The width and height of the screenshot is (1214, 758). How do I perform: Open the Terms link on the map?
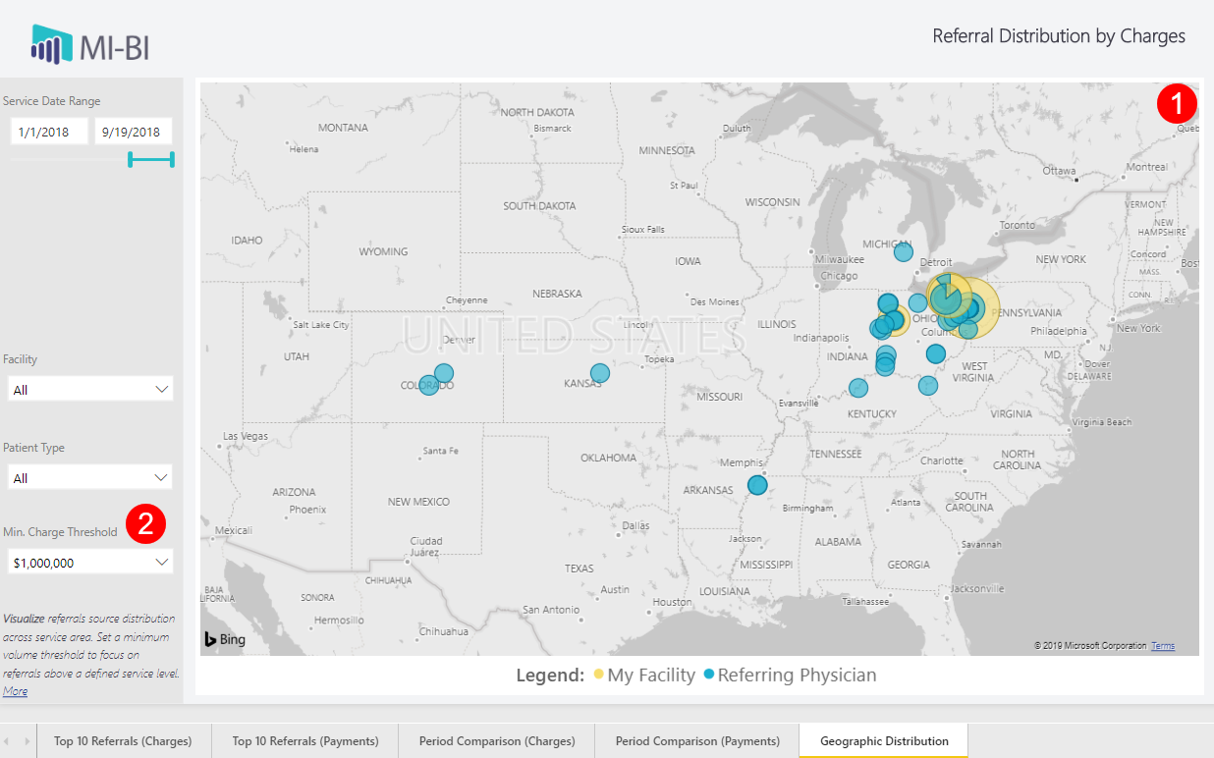1162,645
